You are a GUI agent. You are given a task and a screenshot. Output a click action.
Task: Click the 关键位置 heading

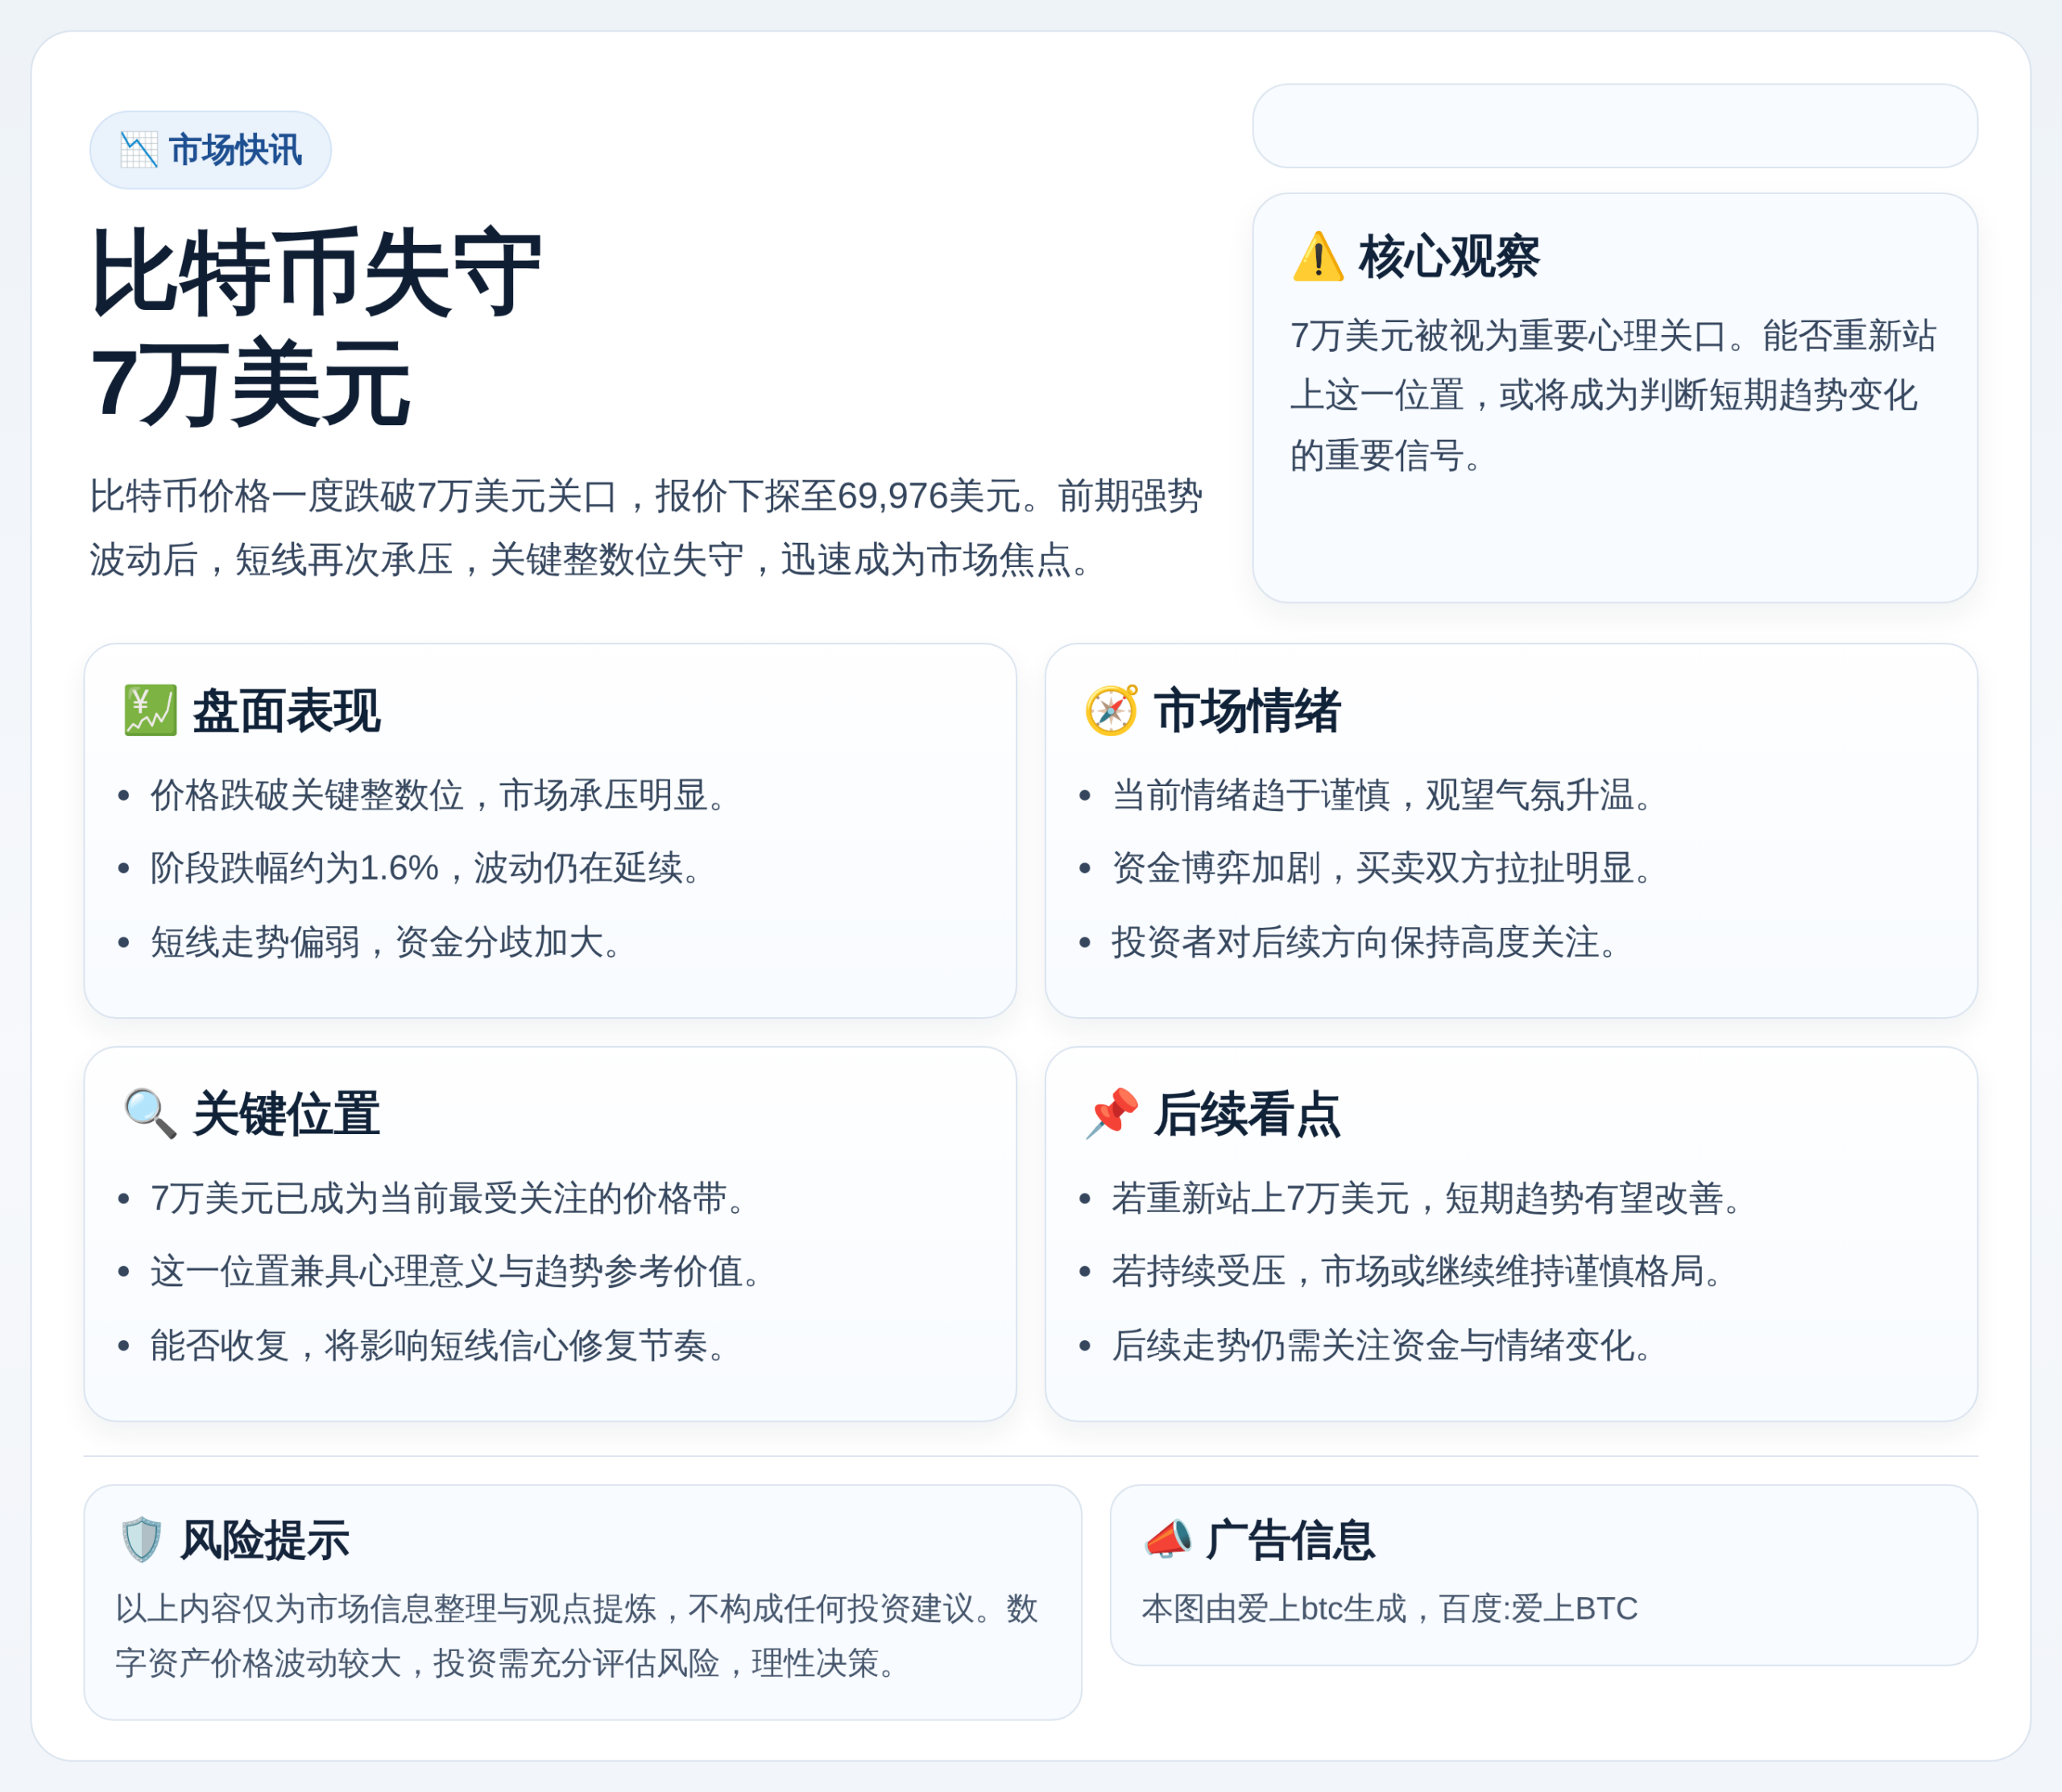286,1114
